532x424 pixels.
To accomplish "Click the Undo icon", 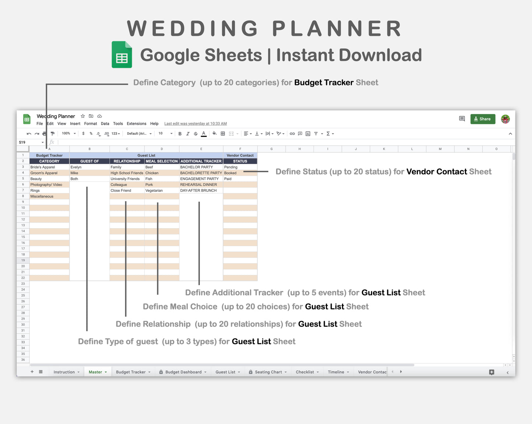I will 29,134.
